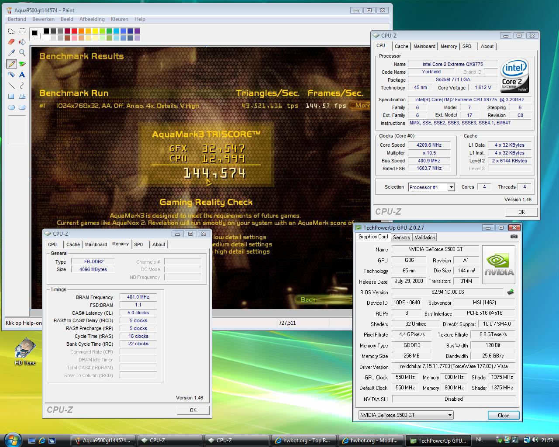Switch to hwbot.org - Top R... taskbar window

pos(303,440)
